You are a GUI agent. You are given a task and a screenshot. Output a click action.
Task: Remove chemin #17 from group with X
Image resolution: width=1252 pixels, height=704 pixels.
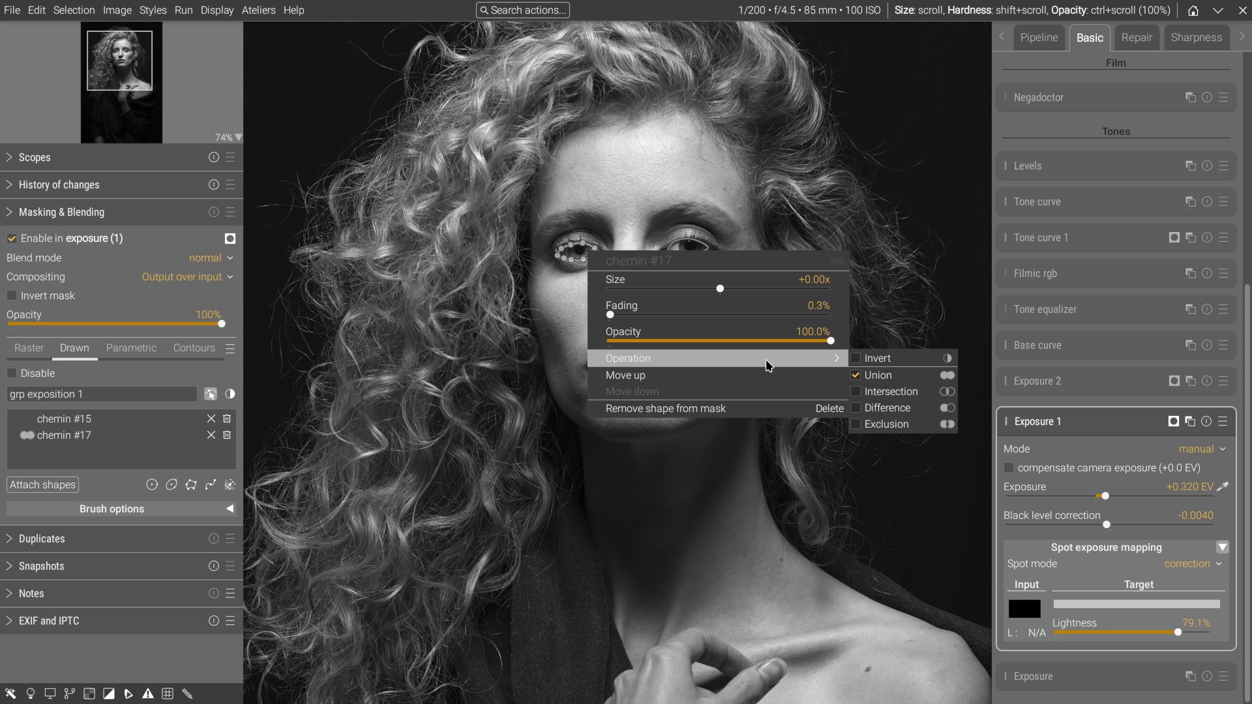(211, 435)
